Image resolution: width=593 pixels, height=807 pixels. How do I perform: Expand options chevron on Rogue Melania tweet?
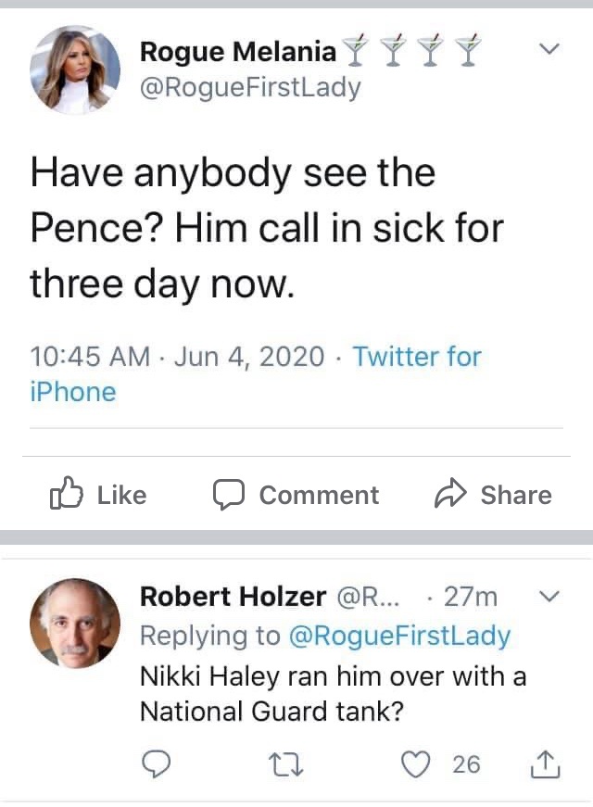[x=549, y=47]
